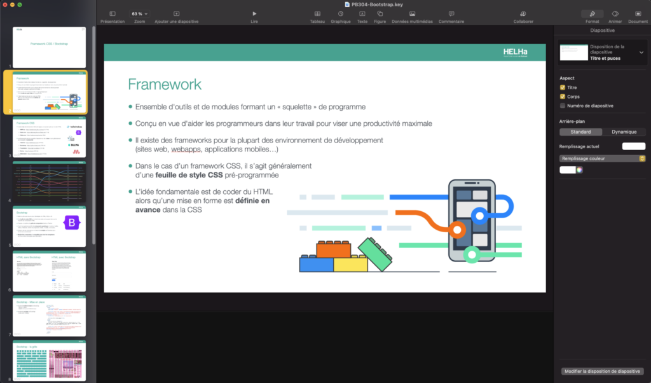Insert a table with the Tableau icon
651x383 pixels.
[x=317, y=13]
